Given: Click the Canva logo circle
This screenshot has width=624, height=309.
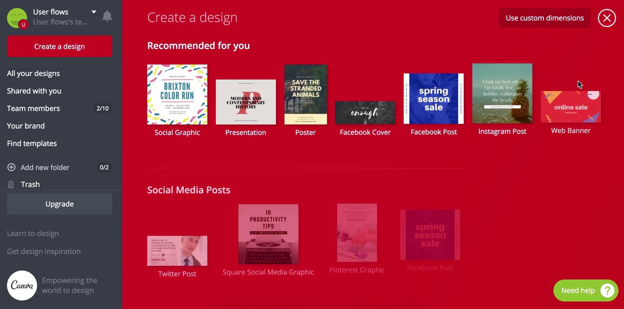Looking at the screenshot, I should tap(22, 285).
